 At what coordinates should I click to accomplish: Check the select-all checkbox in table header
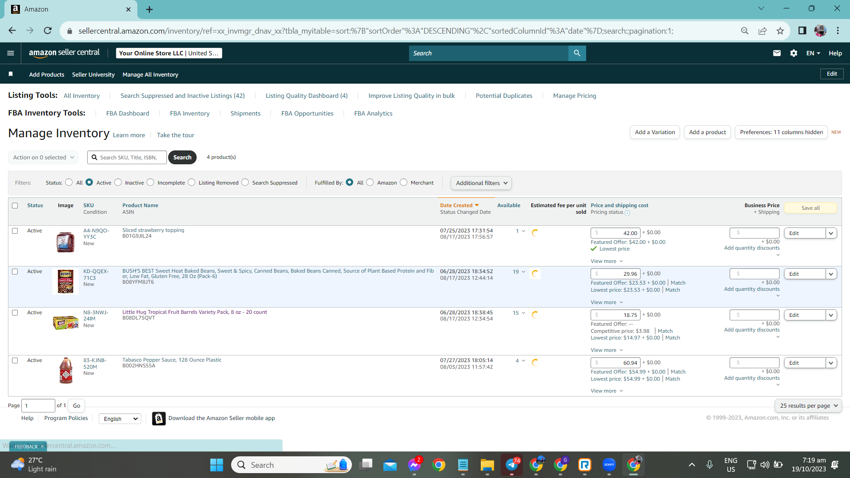coord(15,205)
